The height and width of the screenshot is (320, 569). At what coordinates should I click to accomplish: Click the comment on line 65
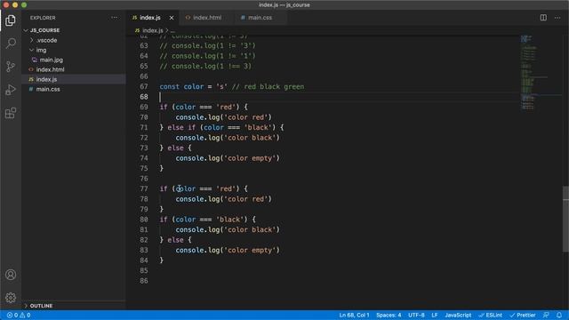coord(205,66)
